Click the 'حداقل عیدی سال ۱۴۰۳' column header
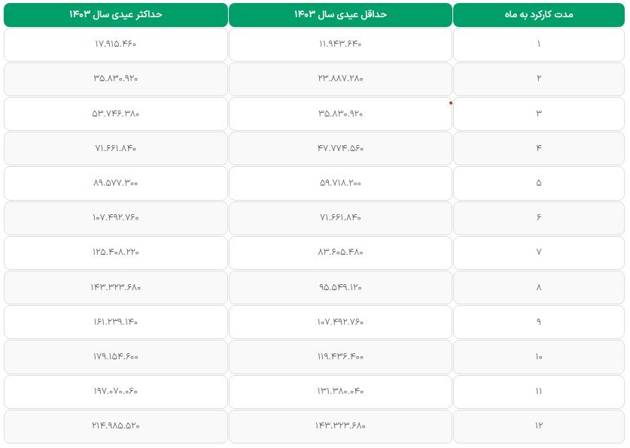The height and width of the screenshot is (448, 630). [340, 15]
